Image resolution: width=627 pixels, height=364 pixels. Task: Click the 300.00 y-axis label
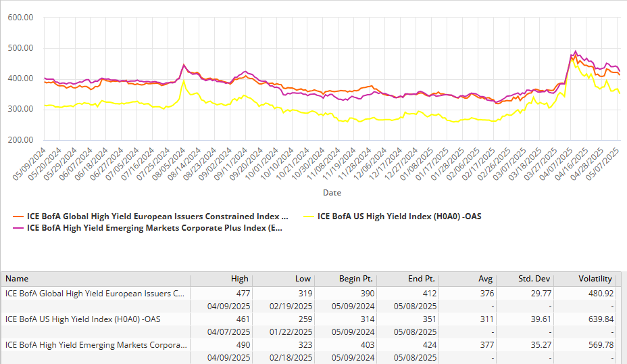(20, 109)
